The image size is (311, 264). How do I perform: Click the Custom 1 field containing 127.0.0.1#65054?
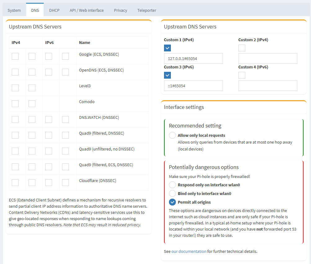pyautogui.click(x=193, y=58)
